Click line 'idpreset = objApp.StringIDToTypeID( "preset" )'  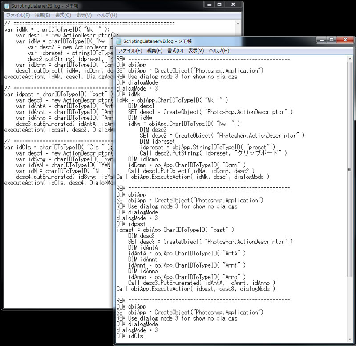click(207, 147)
